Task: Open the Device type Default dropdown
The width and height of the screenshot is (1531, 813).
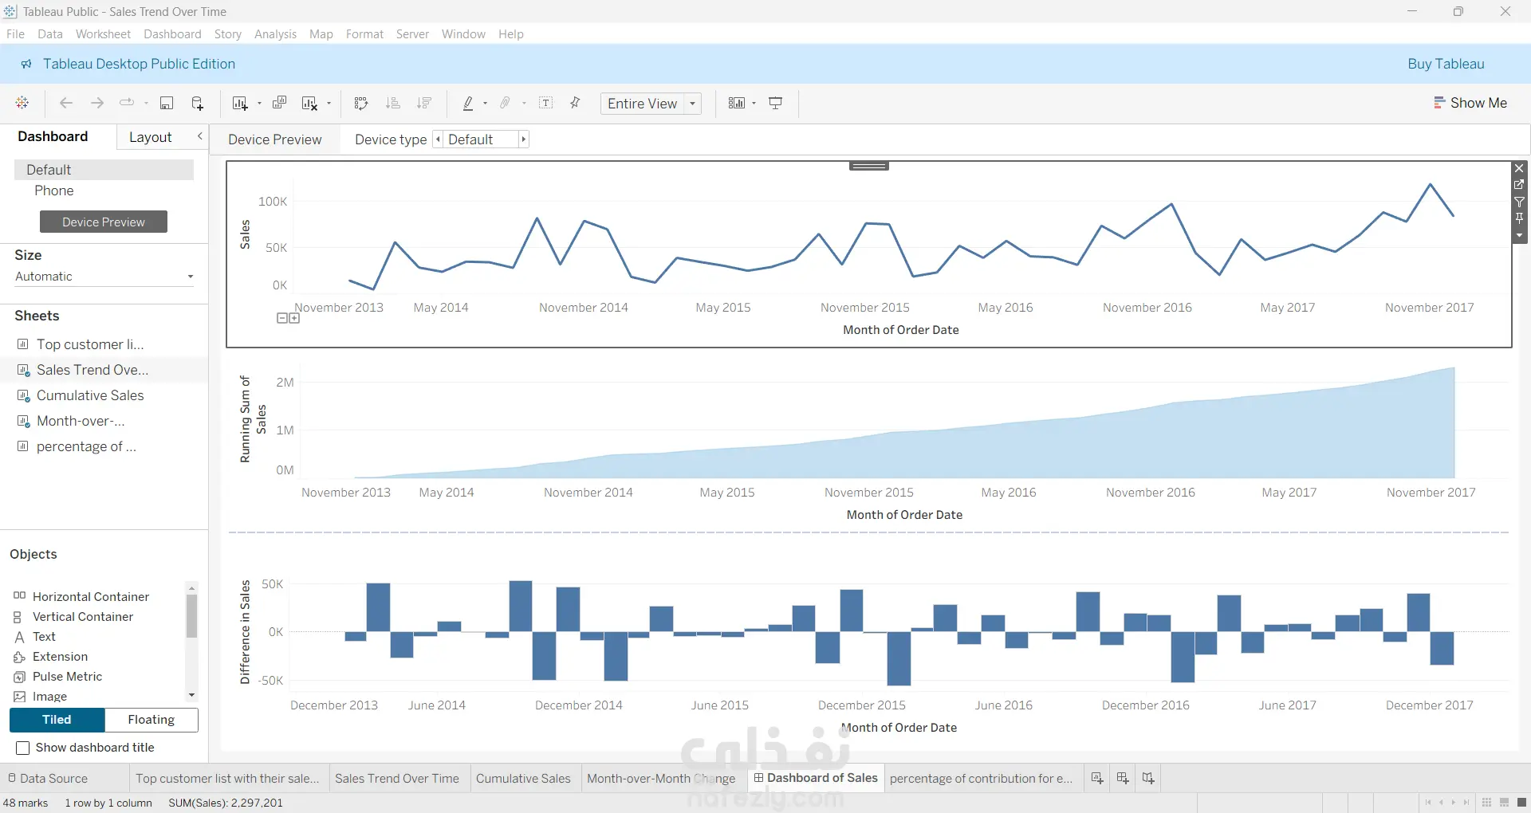Action: (x=481, y=139)
